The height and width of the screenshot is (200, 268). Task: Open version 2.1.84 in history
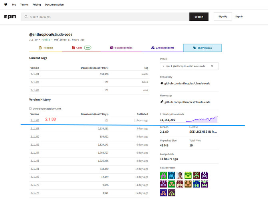(x=35, y=152)
